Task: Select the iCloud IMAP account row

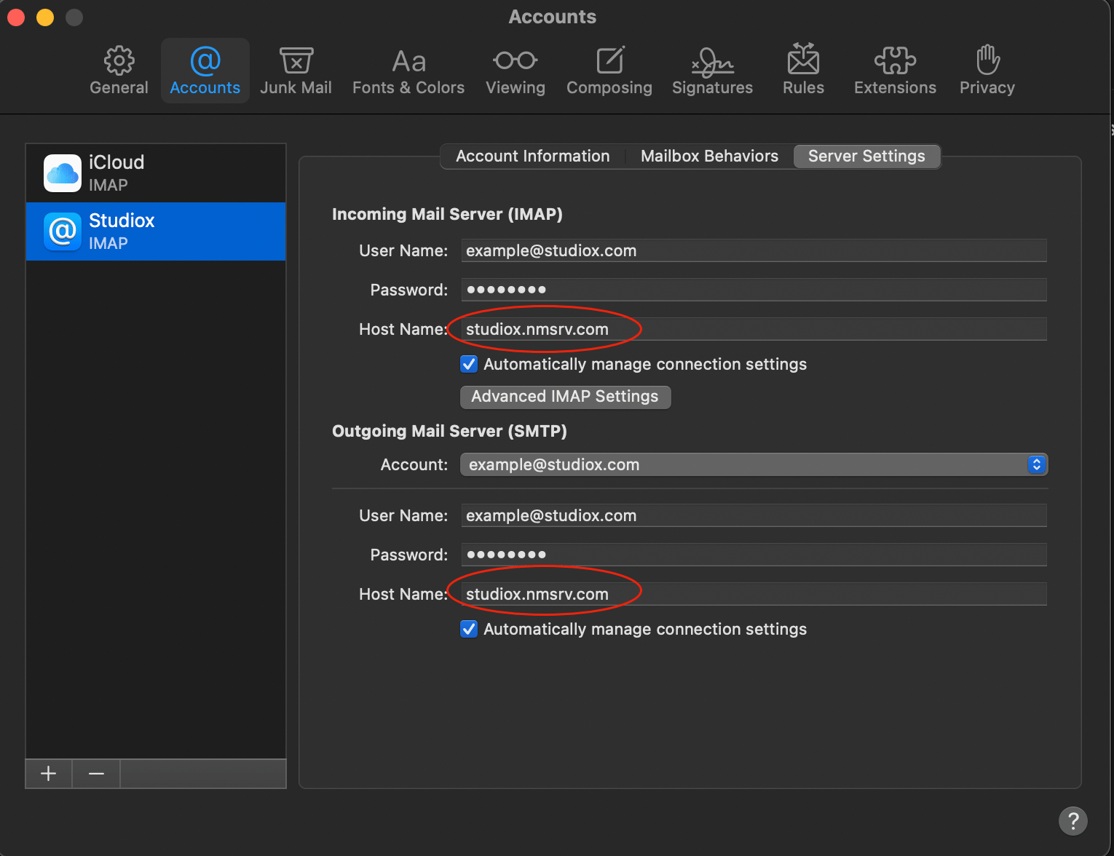Action: (156, 173)
